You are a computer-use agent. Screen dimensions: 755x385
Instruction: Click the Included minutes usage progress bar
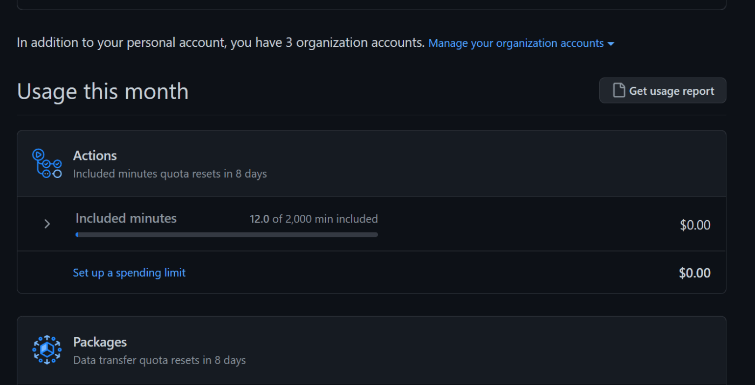(x=226, y=235)
